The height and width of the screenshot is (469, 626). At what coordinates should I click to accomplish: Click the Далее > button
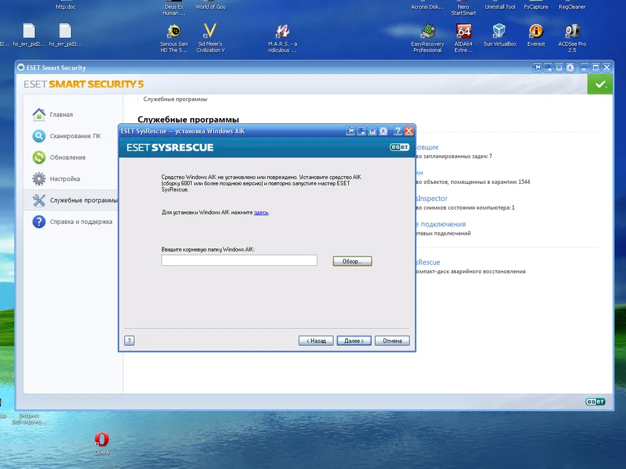pyautogui.click(x=354, y=341)
